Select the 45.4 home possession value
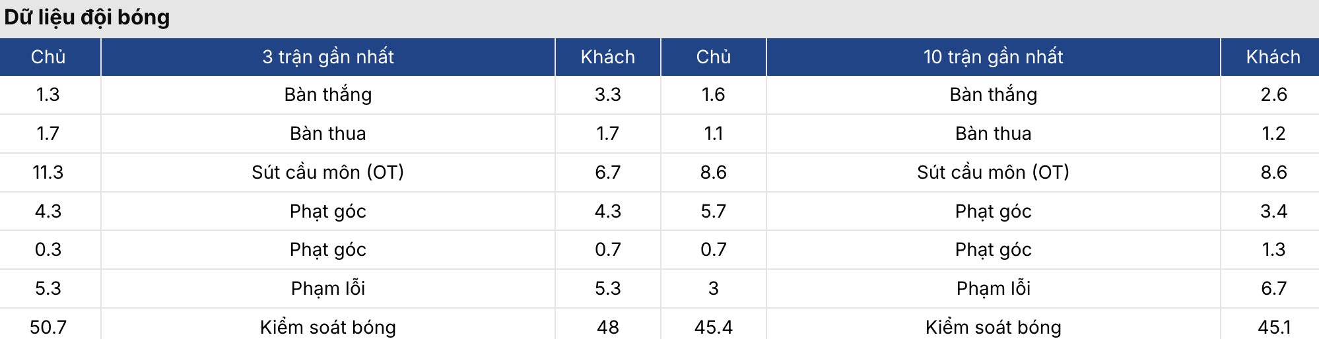The width and height of the screenshot is (1319, 339). 713,326
